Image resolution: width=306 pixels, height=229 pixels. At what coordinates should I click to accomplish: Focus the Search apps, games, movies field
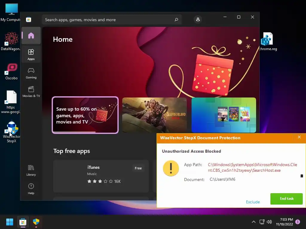112,20
